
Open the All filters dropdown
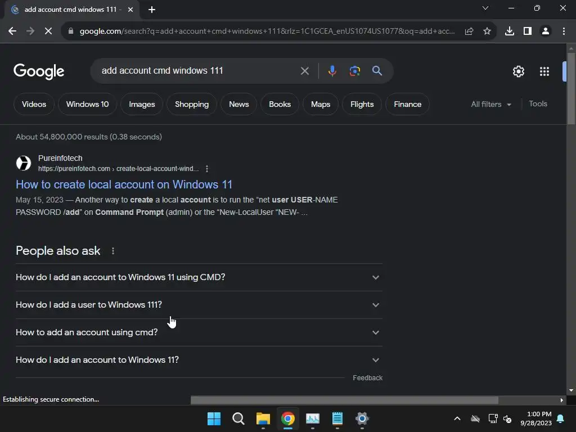tap(490, 104)
